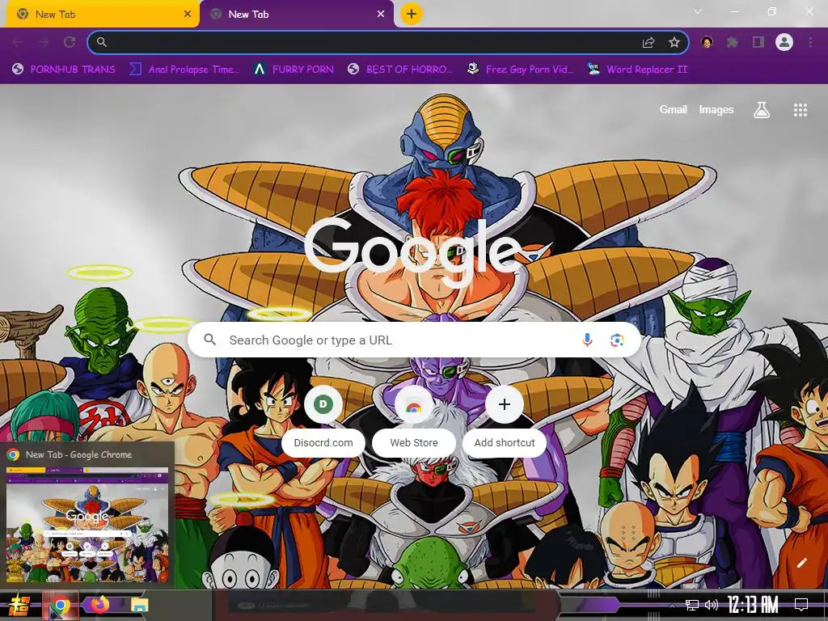The width and height of the screenshot is (828, 621).
Task: Open Google Images link
Action: 716,110
